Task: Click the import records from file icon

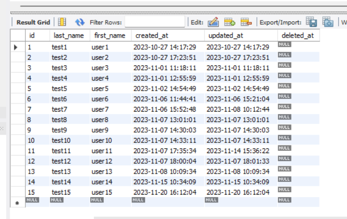Action: (328, 22)
